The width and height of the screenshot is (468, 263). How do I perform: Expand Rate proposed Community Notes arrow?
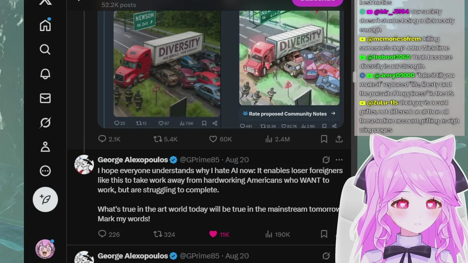(333, 114)
